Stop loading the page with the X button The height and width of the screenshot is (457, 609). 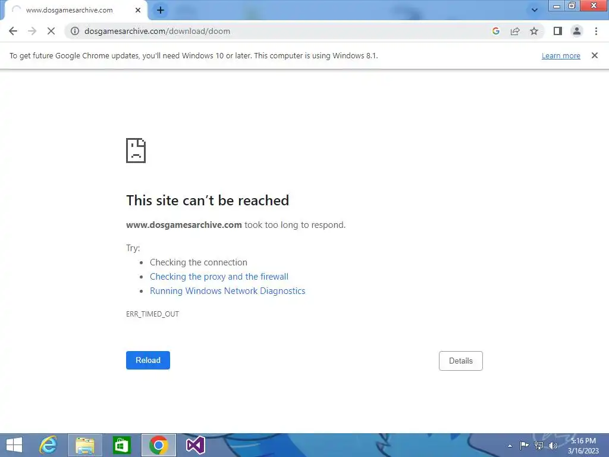click(51, 31)
